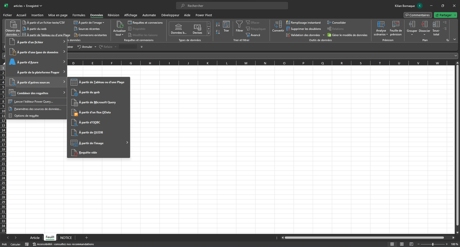Switch to Formules ribbon tab
This screenshot has width=460, height=247.
point(79,15)
